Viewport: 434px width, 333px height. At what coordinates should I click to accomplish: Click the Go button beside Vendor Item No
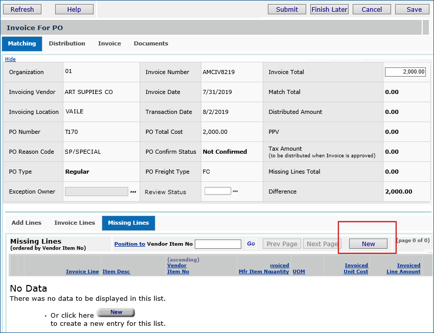251,244
